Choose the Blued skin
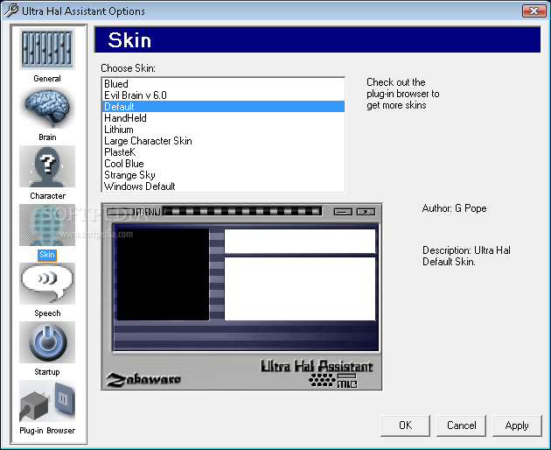This screenshot has height=450, width=551. pyautogui.click(x=223, y=84)
